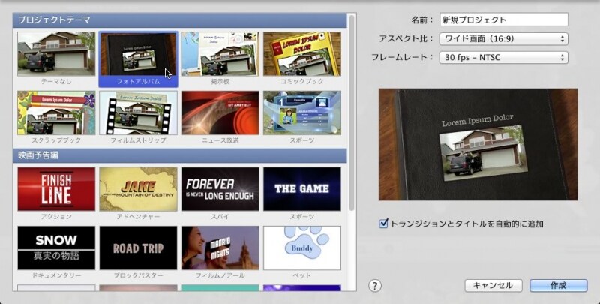Select the blue スポーツ project theme thumbnail

(302, 113)
